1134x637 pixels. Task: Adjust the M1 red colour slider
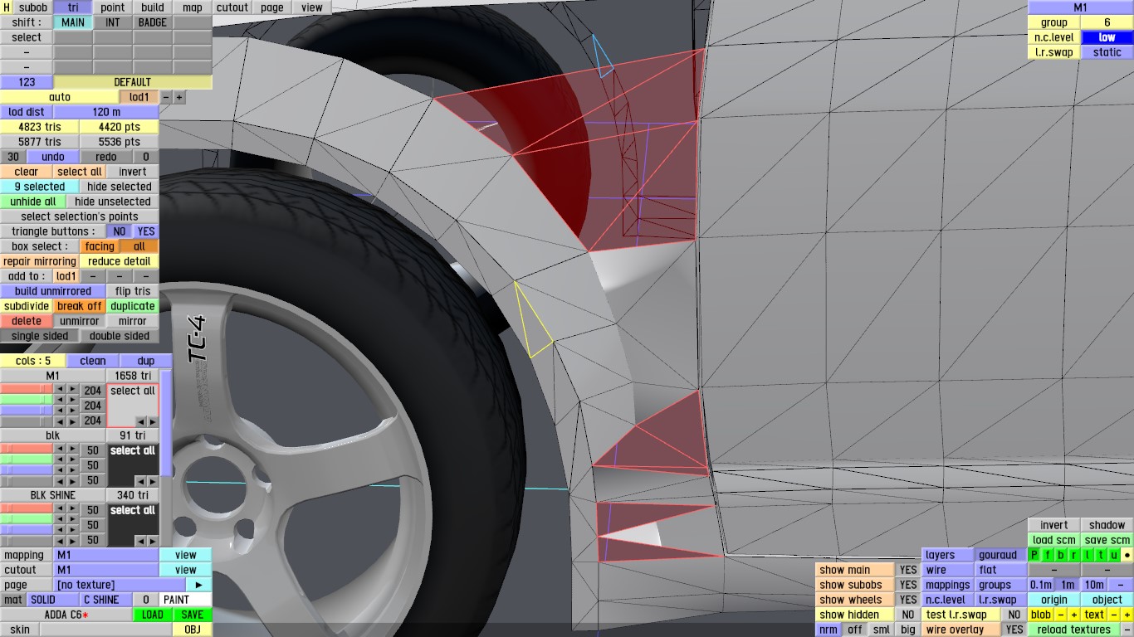tap(27, 388)
